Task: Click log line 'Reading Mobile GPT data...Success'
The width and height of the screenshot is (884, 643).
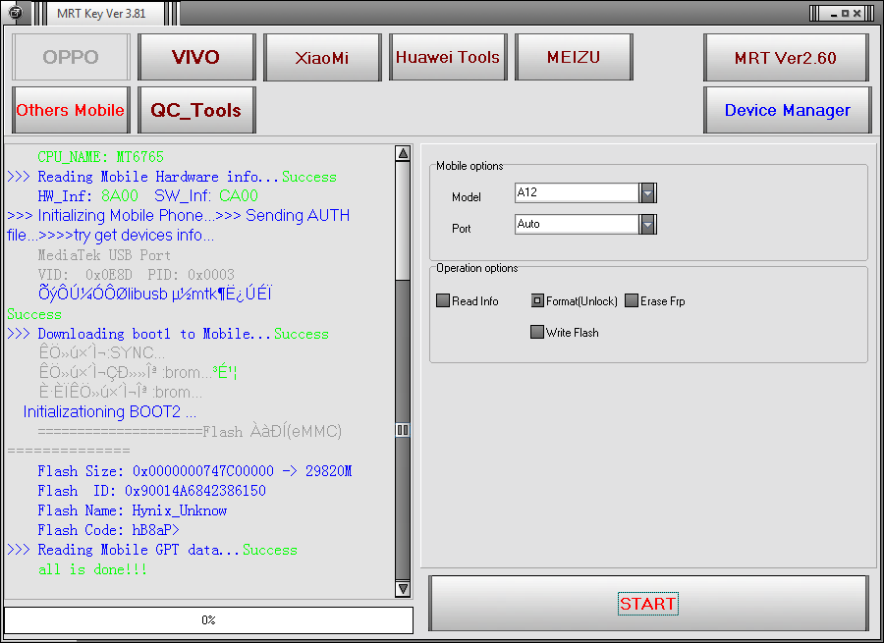Action: coord(152,550)
